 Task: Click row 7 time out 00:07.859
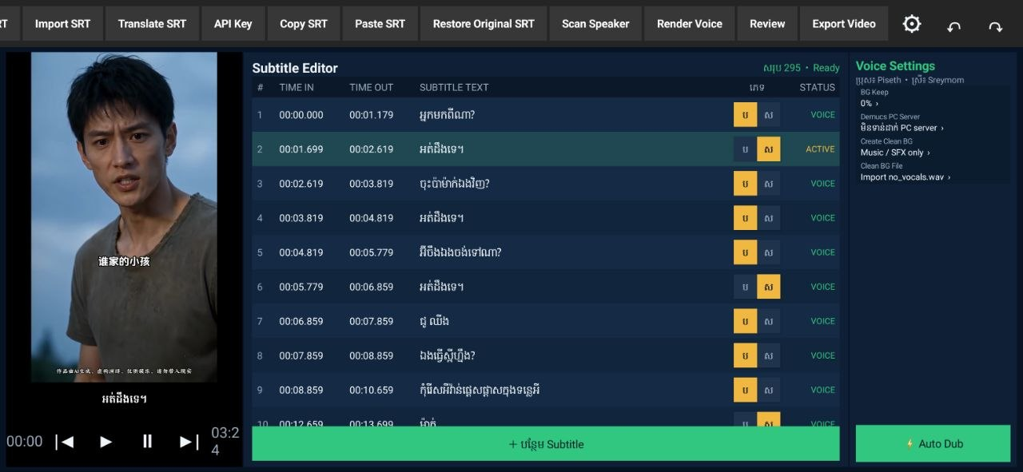click(x=372, y=321)
